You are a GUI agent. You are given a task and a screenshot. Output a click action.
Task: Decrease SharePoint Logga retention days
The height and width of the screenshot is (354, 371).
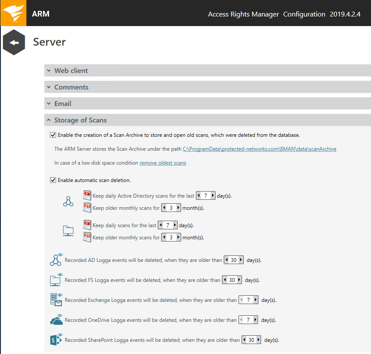[x=245, y=340]
